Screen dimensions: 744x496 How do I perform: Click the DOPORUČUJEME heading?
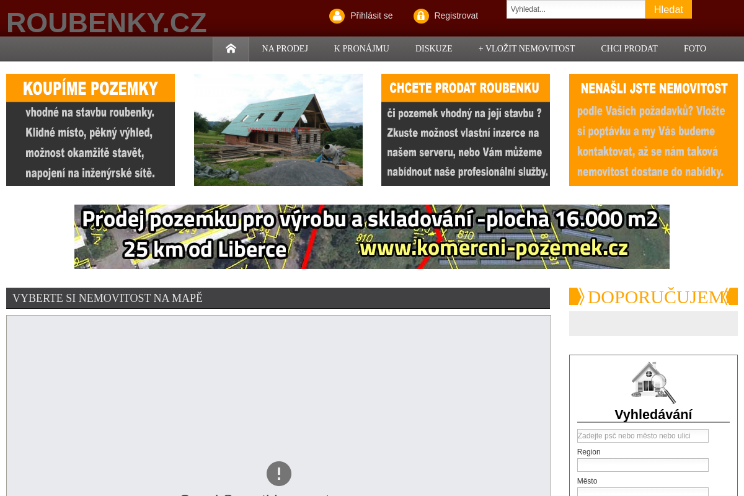pyautogui.click(x=653, y=296)
